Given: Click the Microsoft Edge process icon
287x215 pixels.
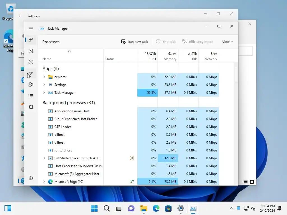Looking at the screenshot, I should point(50,182).
